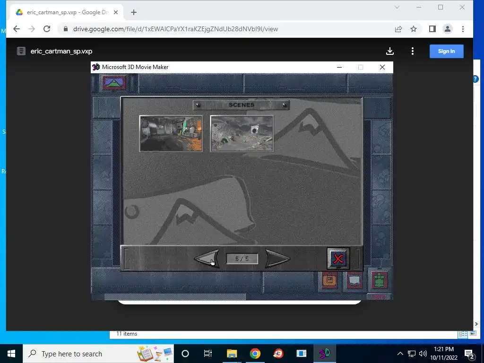Image resolution: width=484 pixels, height=363 pixels.
Task: Click the 5 / 5 page indicator
Action: pyautogui.click(x=242, y=259)
